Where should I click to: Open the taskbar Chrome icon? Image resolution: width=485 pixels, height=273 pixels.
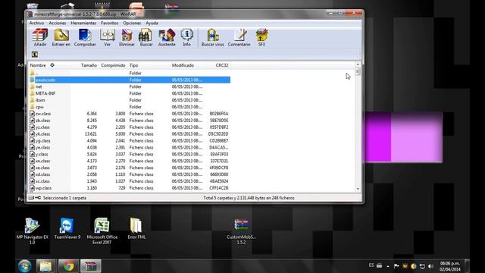point(69,266)
